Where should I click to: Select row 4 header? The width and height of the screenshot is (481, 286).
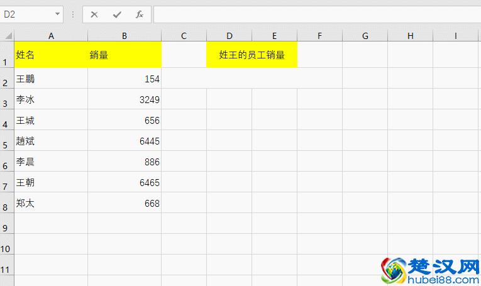point(7,120)
